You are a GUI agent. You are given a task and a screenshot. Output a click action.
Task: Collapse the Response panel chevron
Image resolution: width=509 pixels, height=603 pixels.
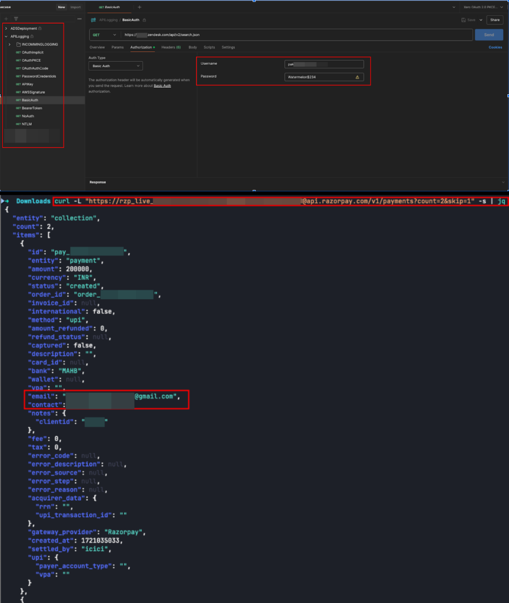(x=503, y=183)
